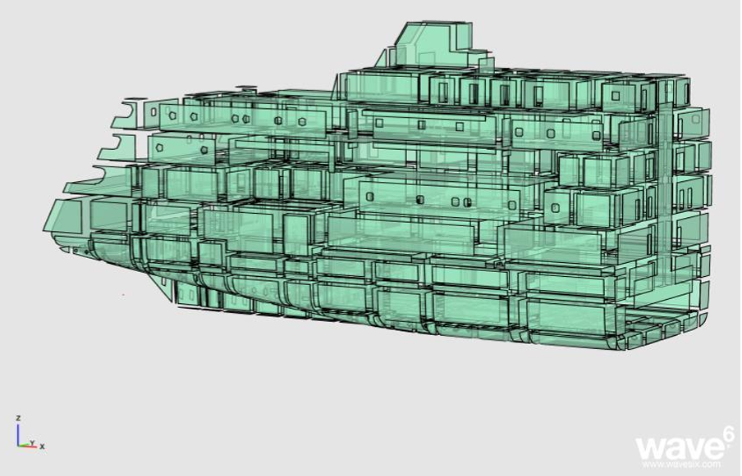Select the small red point left of the hull

tap(123, 295)
